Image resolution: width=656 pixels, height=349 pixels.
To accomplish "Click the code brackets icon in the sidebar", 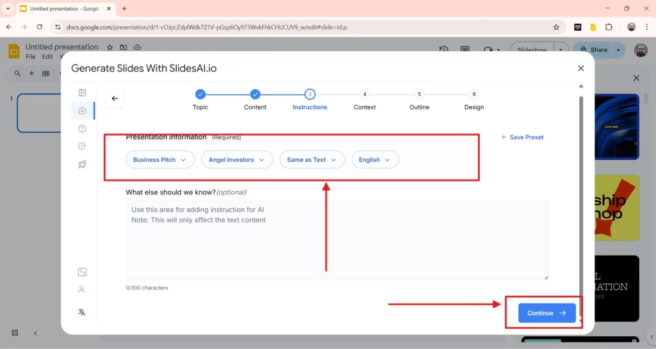I will (82, 272).
